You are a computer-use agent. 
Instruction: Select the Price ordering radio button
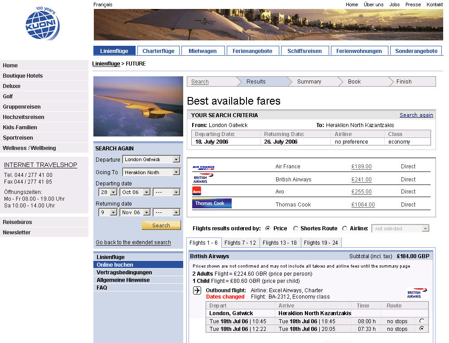(x=268, y=228)
